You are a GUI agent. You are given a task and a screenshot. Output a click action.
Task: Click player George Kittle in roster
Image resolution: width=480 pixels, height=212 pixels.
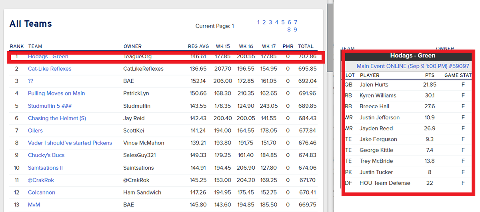[x=376, y=150]
